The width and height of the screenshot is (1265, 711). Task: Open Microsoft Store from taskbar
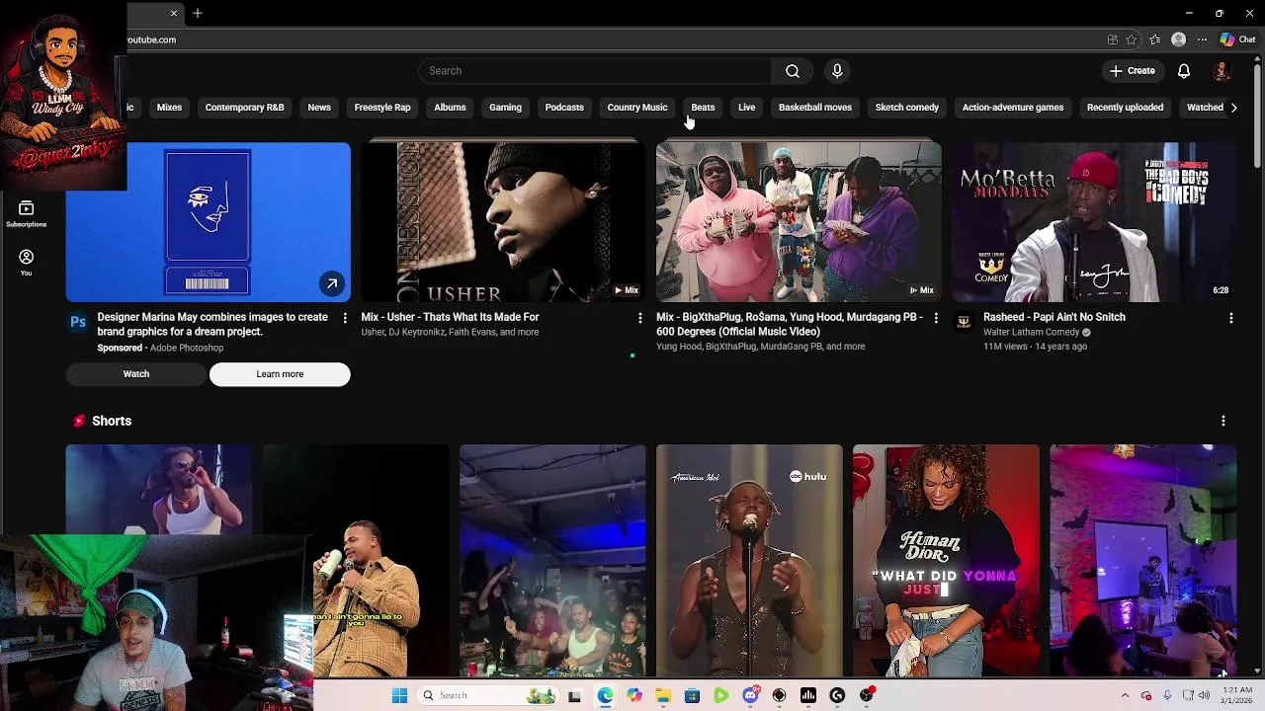(692, 695)
